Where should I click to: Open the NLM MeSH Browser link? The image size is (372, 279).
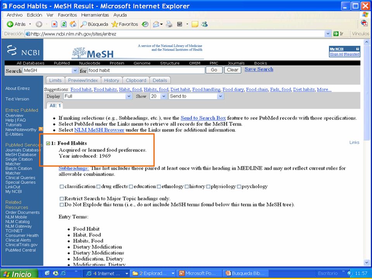point(99,130)
